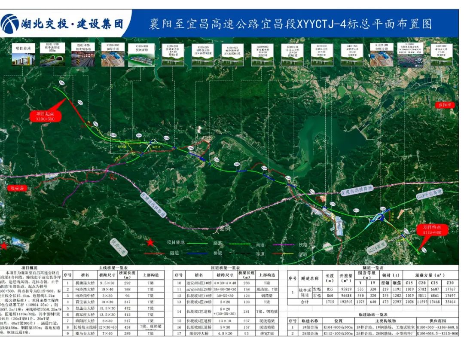
Task: Click the red 隧道 legend line
Action: [x=155, y=253]
